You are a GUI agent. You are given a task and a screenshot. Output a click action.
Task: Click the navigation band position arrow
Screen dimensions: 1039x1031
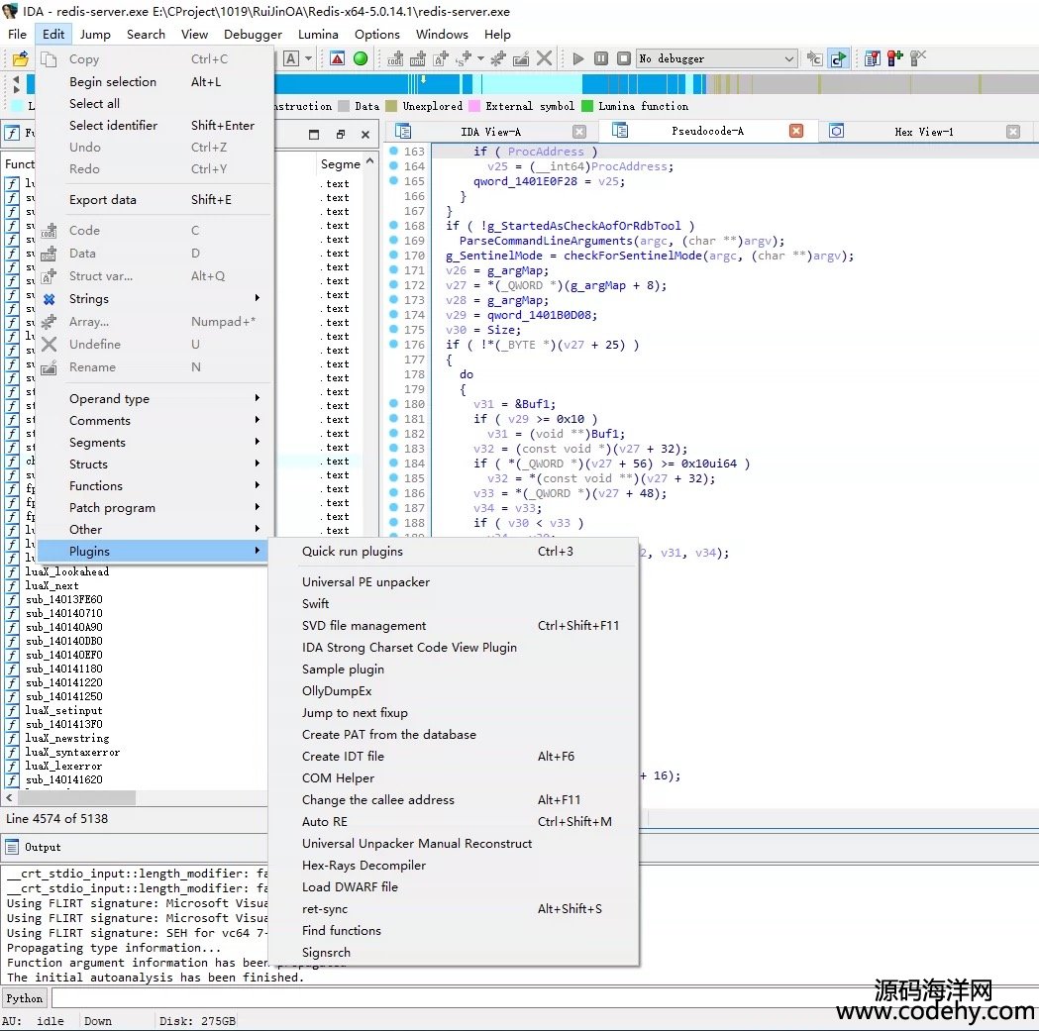point(423,79)
